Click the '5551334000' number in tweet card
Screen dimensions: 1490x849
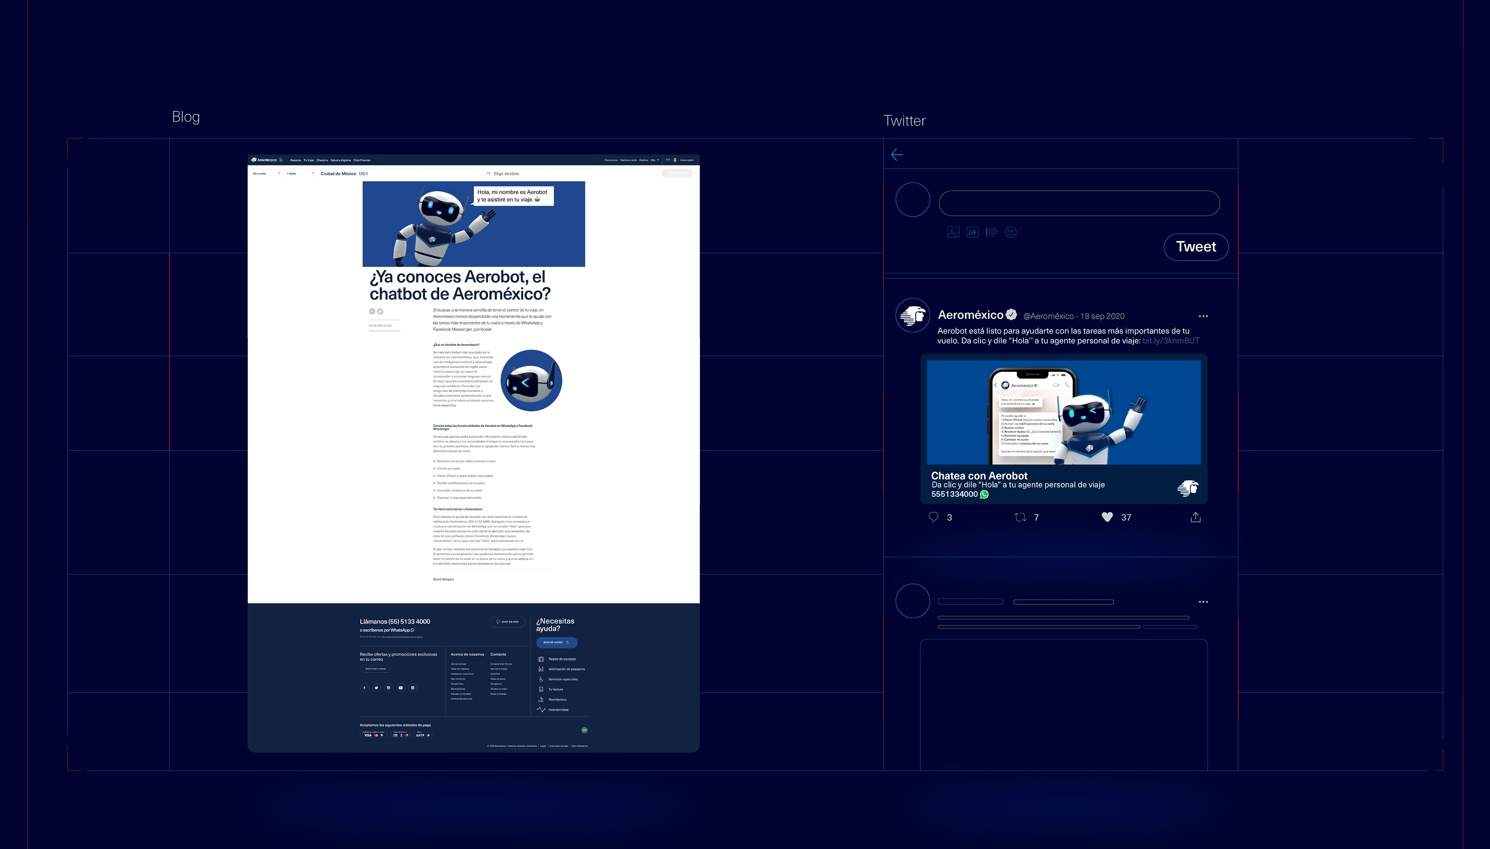coord(954,494)
